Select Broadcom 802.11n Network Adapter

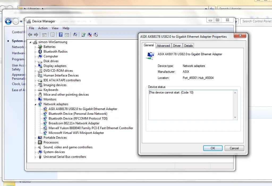[x=74, y=123]
